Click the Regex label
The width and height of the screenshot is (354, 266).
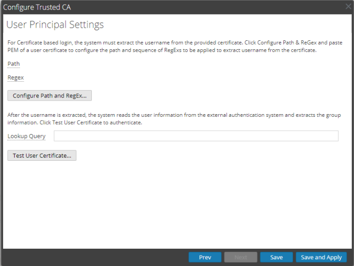[16, 77]
